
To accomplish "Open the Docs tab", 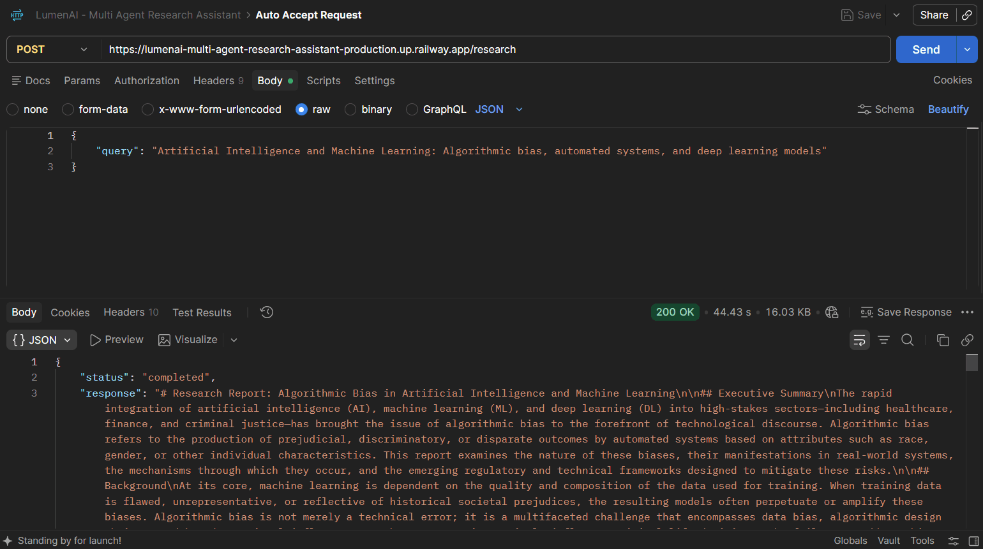I will [x=31, y=81].
